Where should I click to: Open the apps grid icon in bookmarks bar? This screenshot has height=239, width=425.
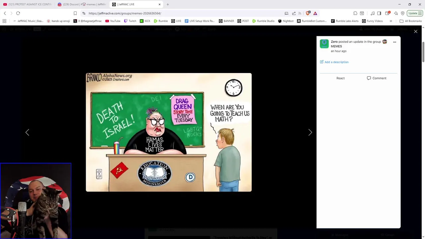(x=4, y=21)
